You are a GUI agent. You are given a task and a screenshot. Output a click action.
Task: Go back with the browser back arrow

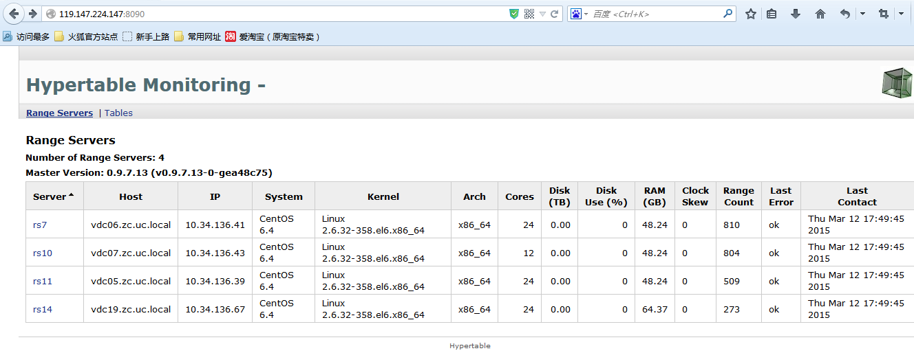[x=13, y=14]
